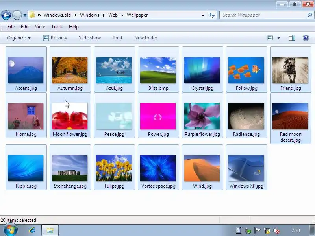The height and width of the screenshot is (236, 315).
Task: Click into Search Wallpaper field
Action: (263, 15)
